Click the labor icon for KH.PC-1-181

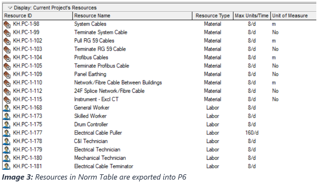7,166
